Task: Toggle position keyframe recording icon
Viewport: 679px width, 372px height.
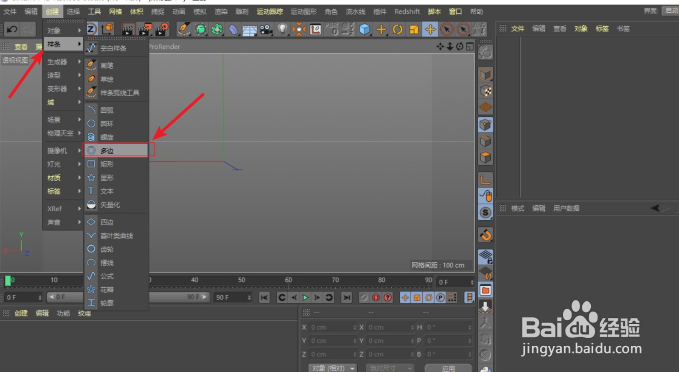Action: (405, 297)
